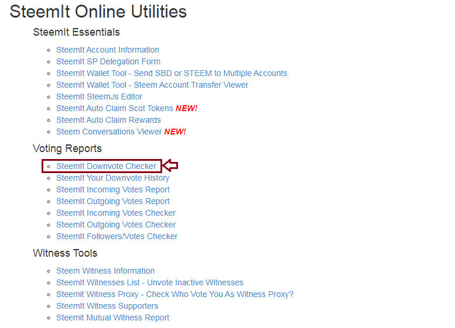This screenshot has width=455, height=328.
Task: Open SteemIt Followers/Votes Checker
Action: point(117,236)
